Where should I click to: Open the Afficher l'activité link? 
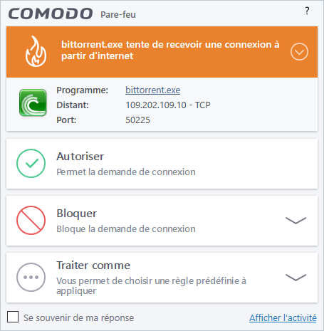tap(283, 317)
